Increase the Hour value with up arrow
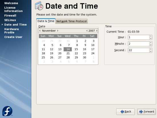The width and height of the screenshot is (157, 118). point(151,36)
